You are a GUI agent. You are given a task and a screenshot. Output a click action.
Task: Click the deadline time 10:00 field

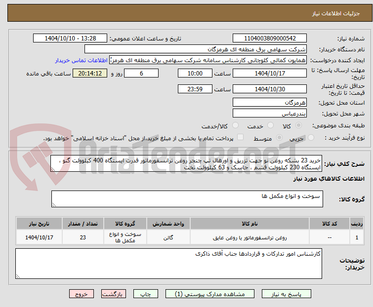[x=195, y=73]
